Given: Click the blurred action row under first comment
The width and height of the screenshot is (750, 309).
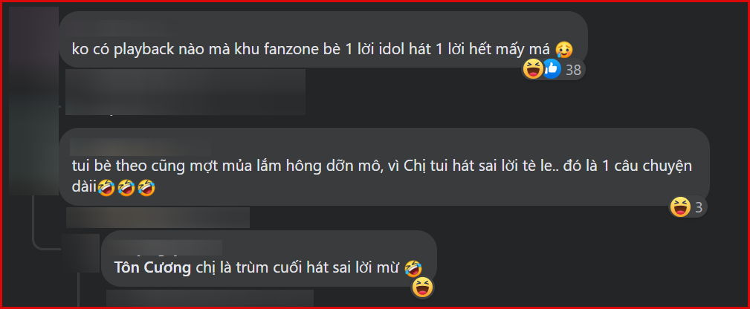Looking at the screenshot, I should point(185,92).
